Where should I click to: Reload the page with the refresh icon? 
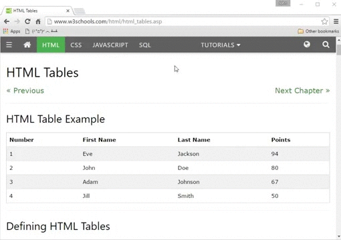tap(27, 21)
